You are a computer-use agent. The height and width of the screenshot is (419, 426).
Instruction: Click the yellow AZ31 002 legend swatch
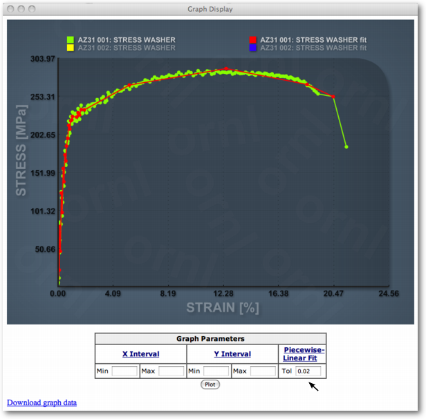pos(71,48)
